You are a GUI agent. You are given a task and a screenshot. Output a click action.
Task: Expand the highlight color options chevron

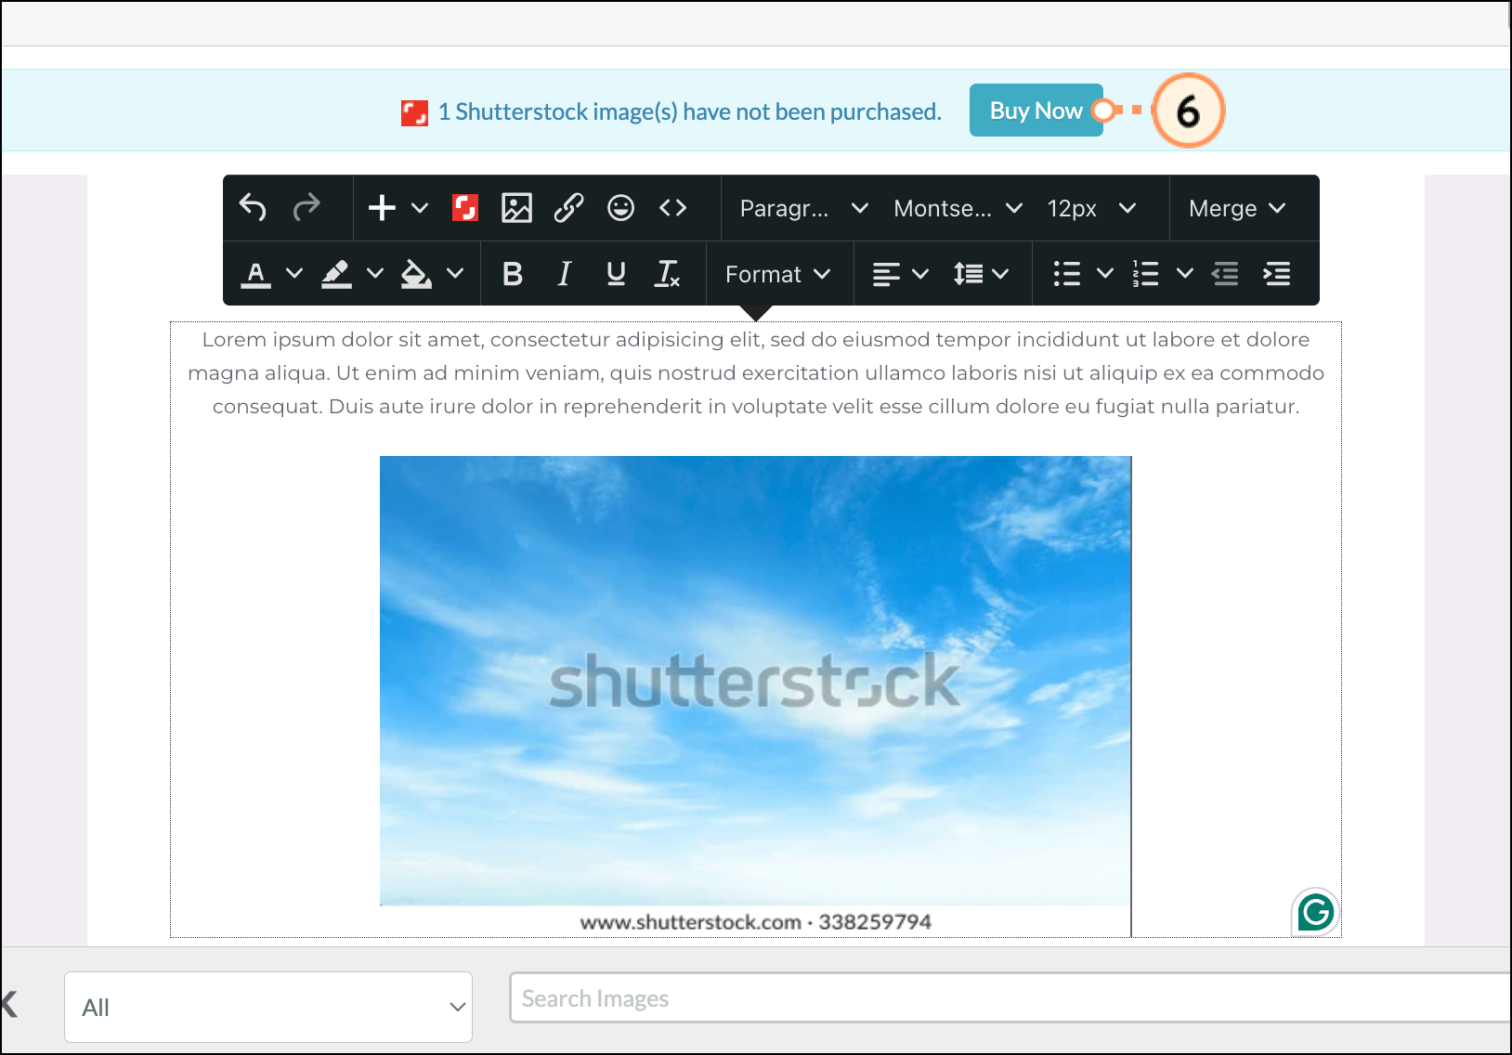374,273
